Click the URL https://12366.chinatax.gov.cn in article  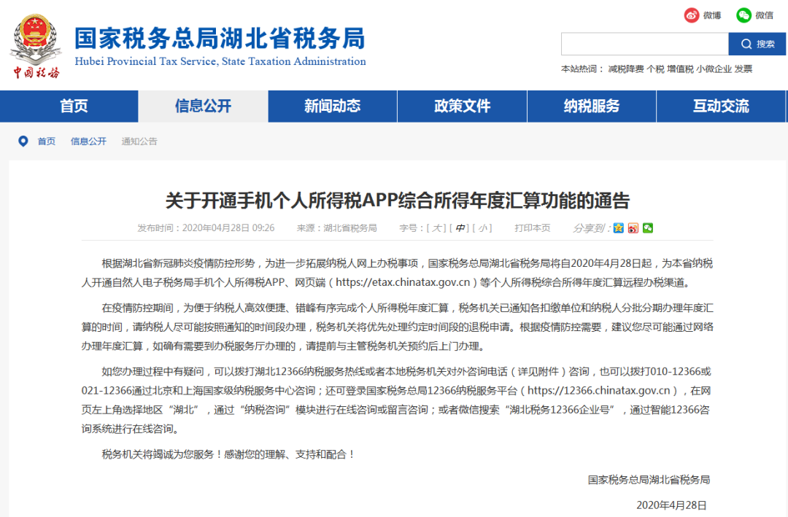(599, 390)
